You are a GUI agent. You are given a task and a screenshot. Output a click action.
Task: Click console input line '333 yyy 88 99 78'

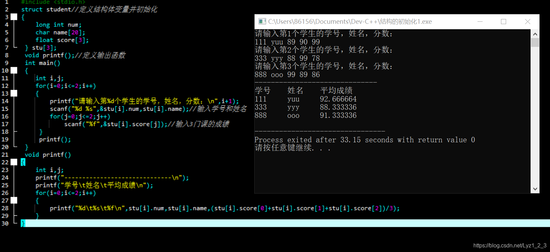[287, 58]
